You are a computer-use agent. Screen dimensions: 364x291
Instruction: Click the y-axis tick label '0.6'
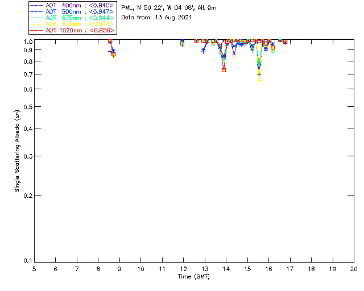coord(28,89)
